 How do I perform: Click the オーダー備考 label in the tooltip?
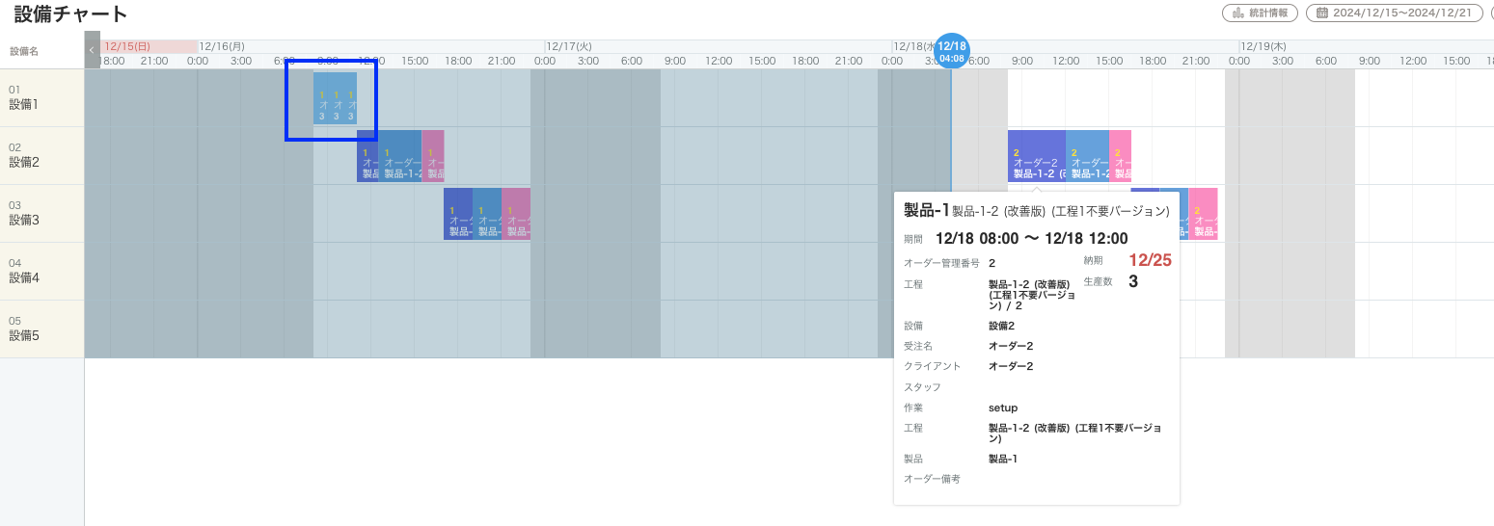(932, 479)
